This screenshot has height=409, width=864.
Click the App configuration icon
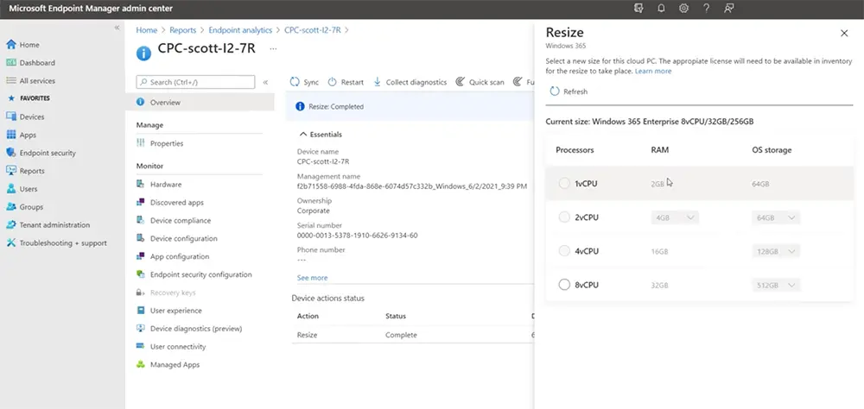point(140,256)
